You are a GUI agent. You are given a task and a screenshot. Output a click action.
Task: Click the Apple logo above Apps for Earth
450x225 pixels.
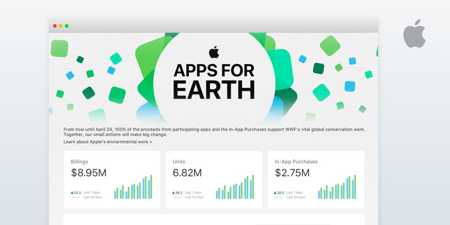(214, 52)
